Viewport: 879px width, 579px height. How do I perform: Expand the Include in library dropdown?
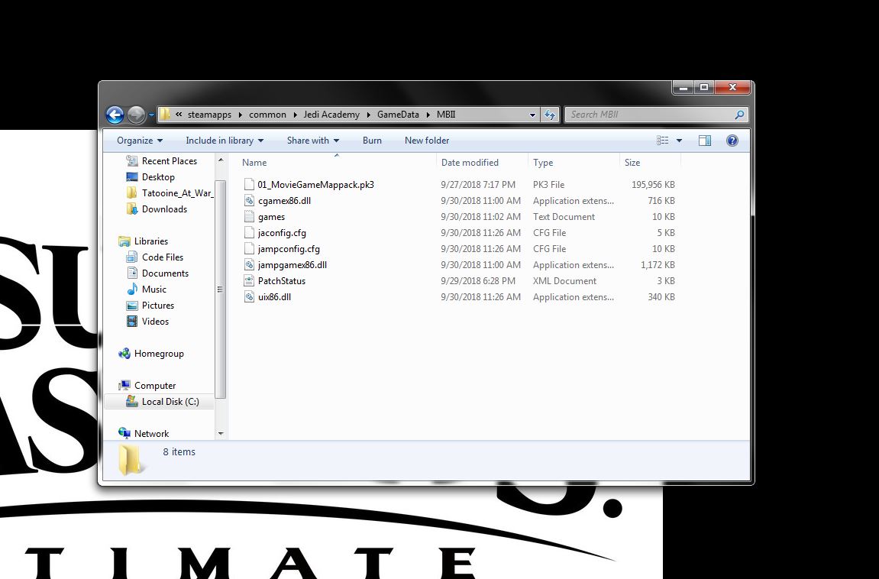pyautogui.click(x=225, y=141)
